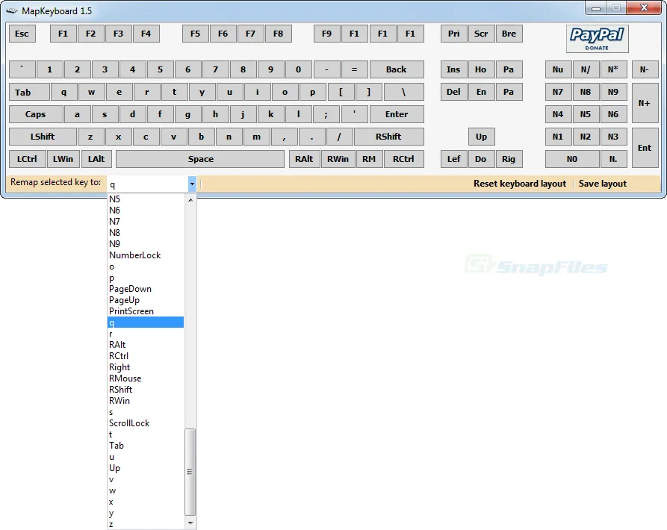Select the N+ numpad key
This screenshot has width=667, height=530.
point(645,103)
